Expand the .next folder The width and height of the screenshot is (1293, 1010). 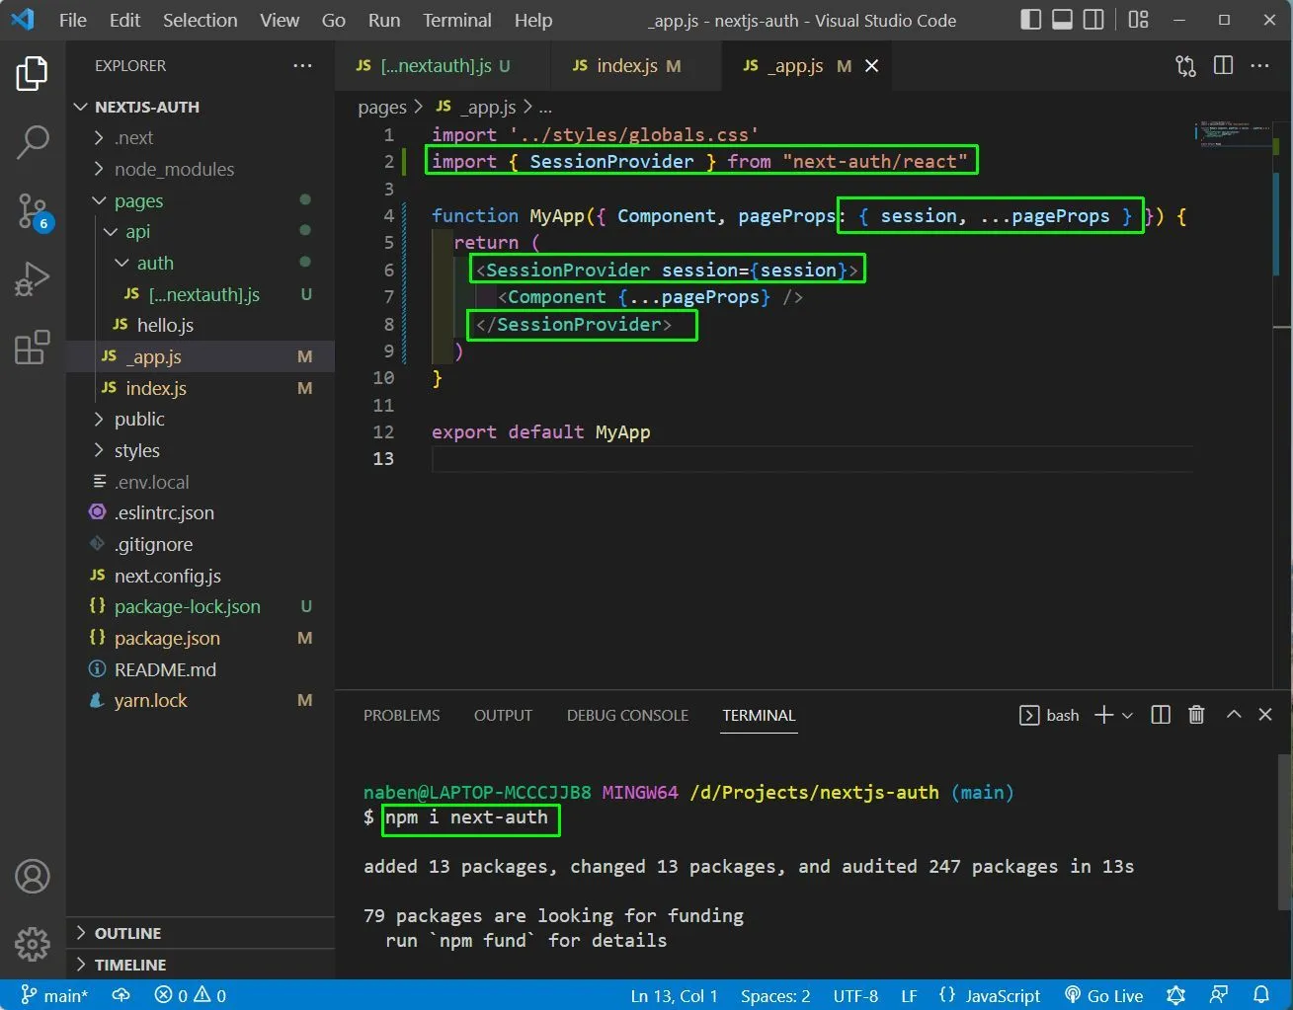(x=201, y=137)
